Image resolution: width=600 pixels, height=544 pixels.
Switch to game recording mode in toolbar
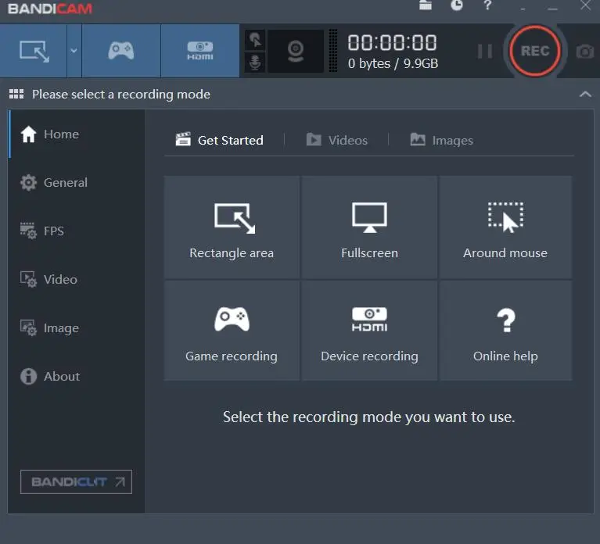(121, 51)
